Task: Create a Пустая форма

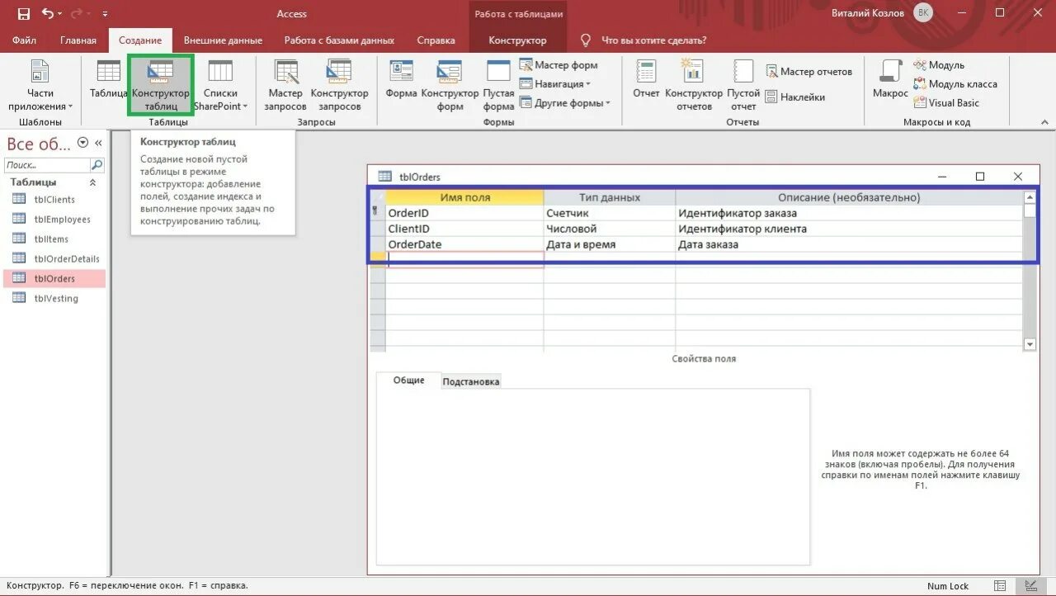Action: [499, 86]
